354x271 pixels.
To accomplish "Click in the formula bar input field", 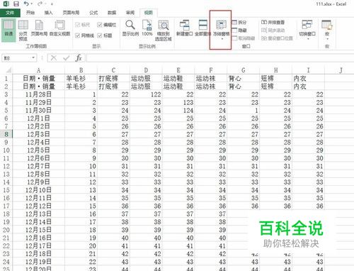I will [220, 58].
